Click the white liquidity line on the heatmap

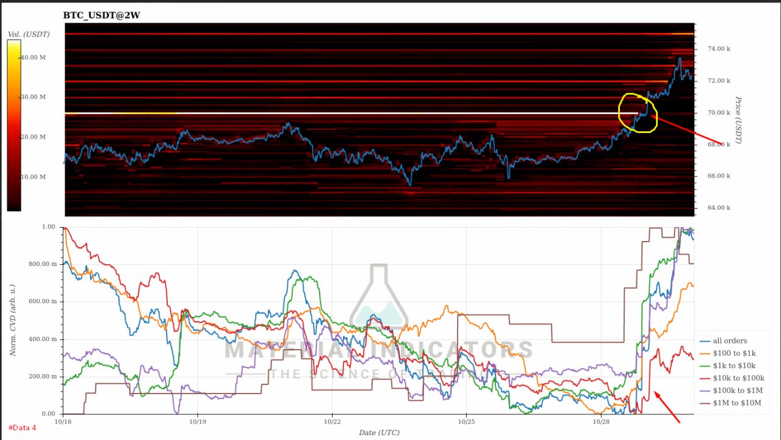(366, 113)
